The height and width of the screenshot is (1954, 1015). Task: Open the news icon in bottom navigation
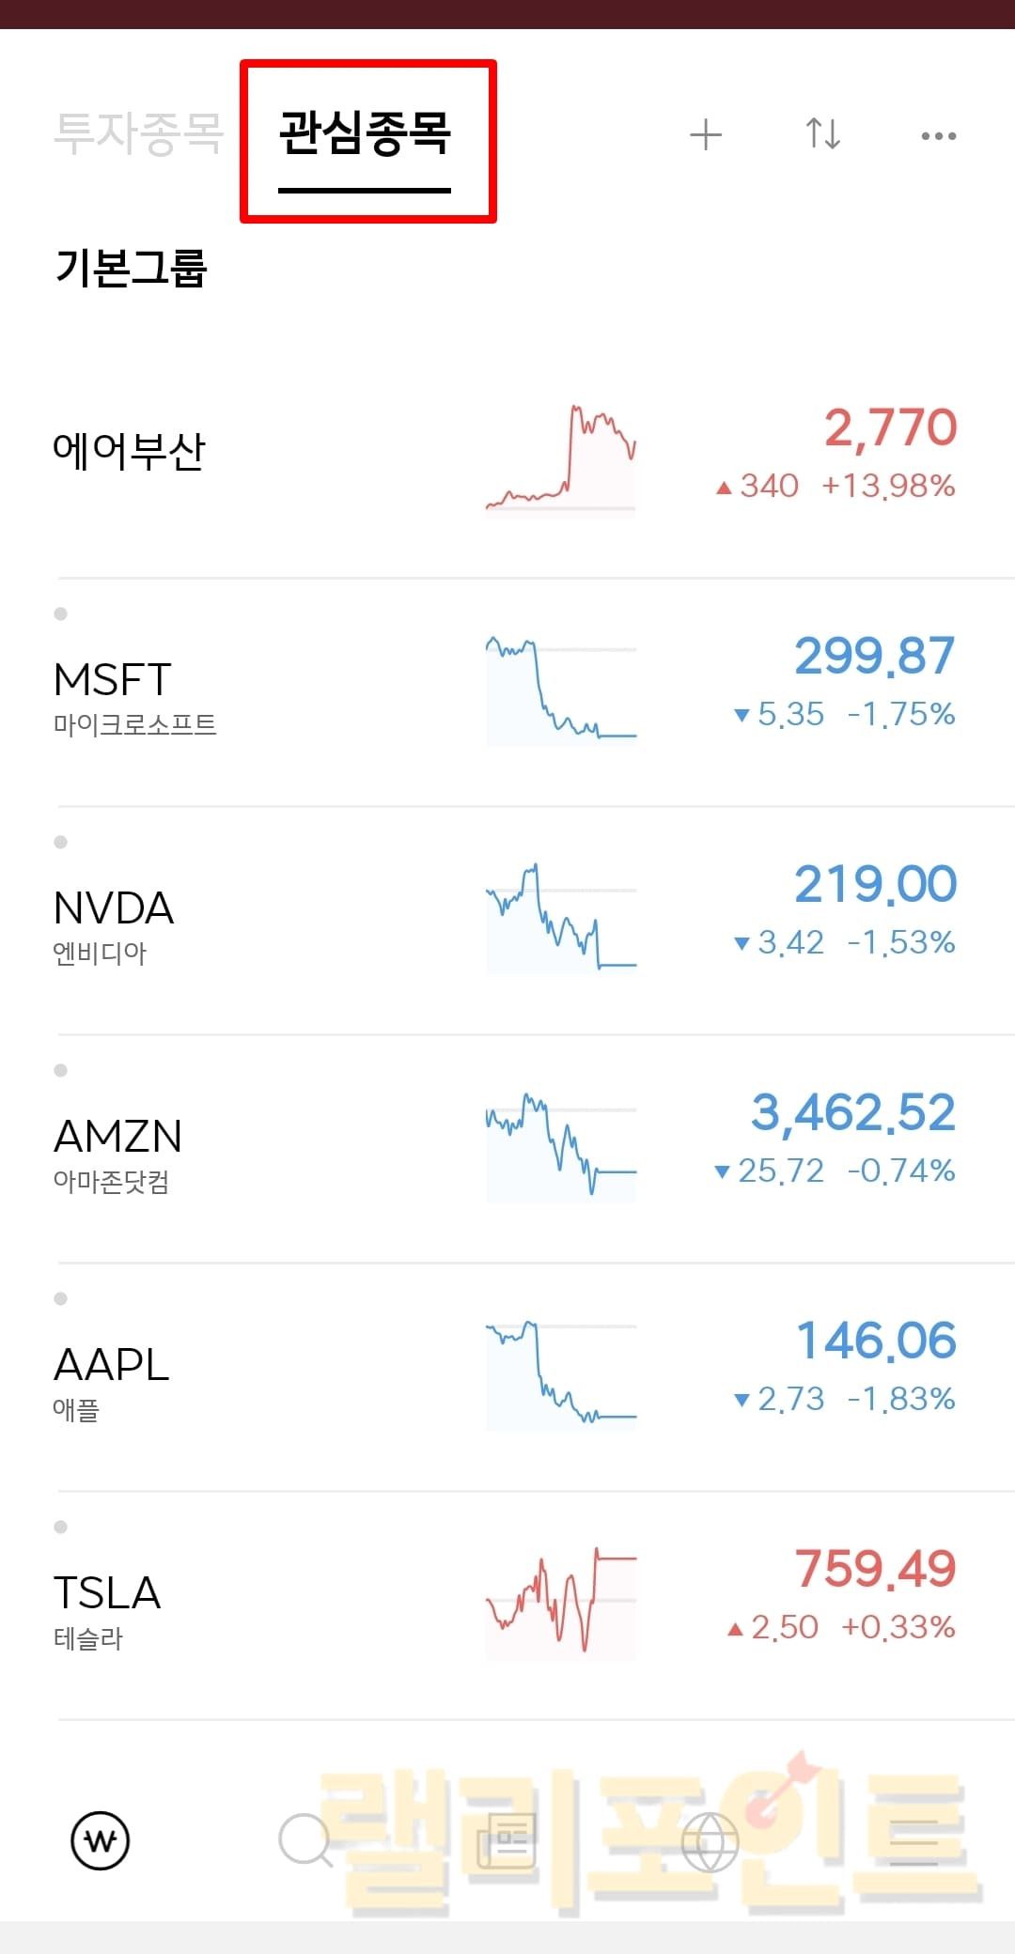click(507, 1840)
